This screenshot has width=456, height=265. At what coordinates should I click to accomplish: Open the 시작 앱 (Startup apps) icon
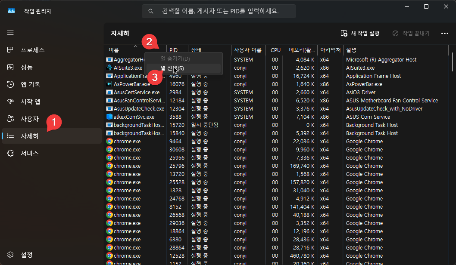10,102
